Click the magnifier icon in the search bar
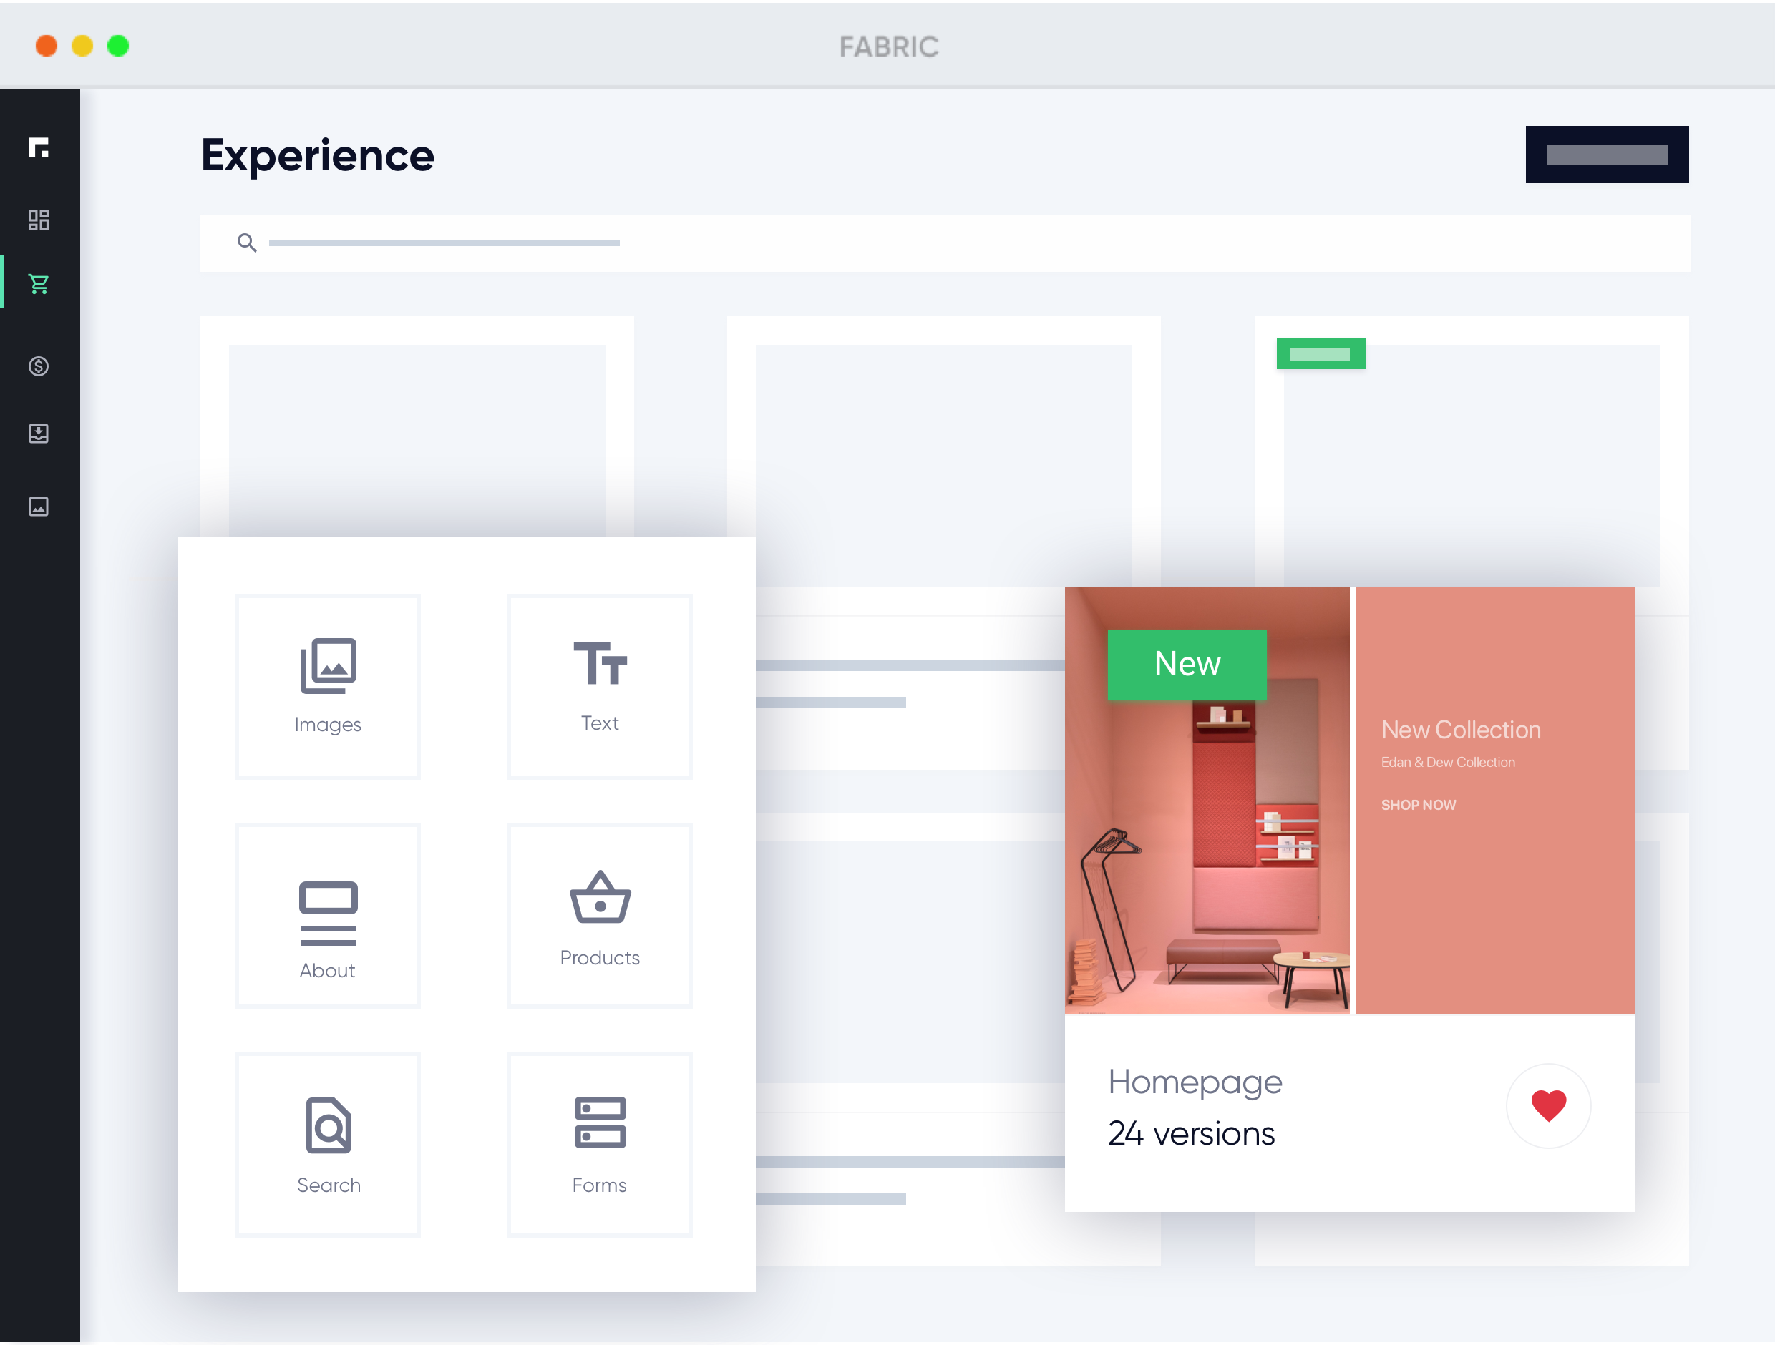1775x1345 pixels. point(246,243)
